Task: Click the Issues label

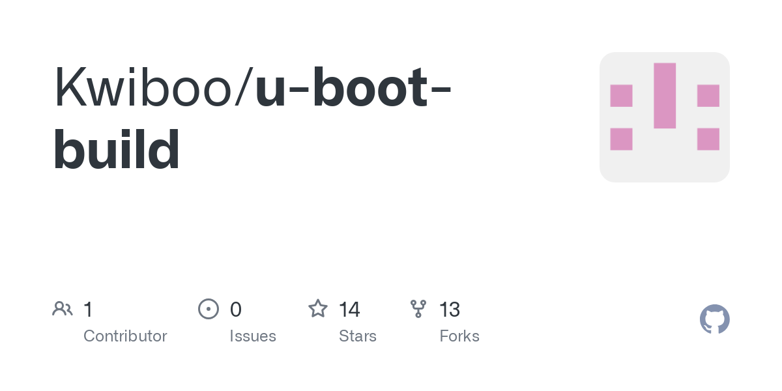Action: click(x=253, y=336)
